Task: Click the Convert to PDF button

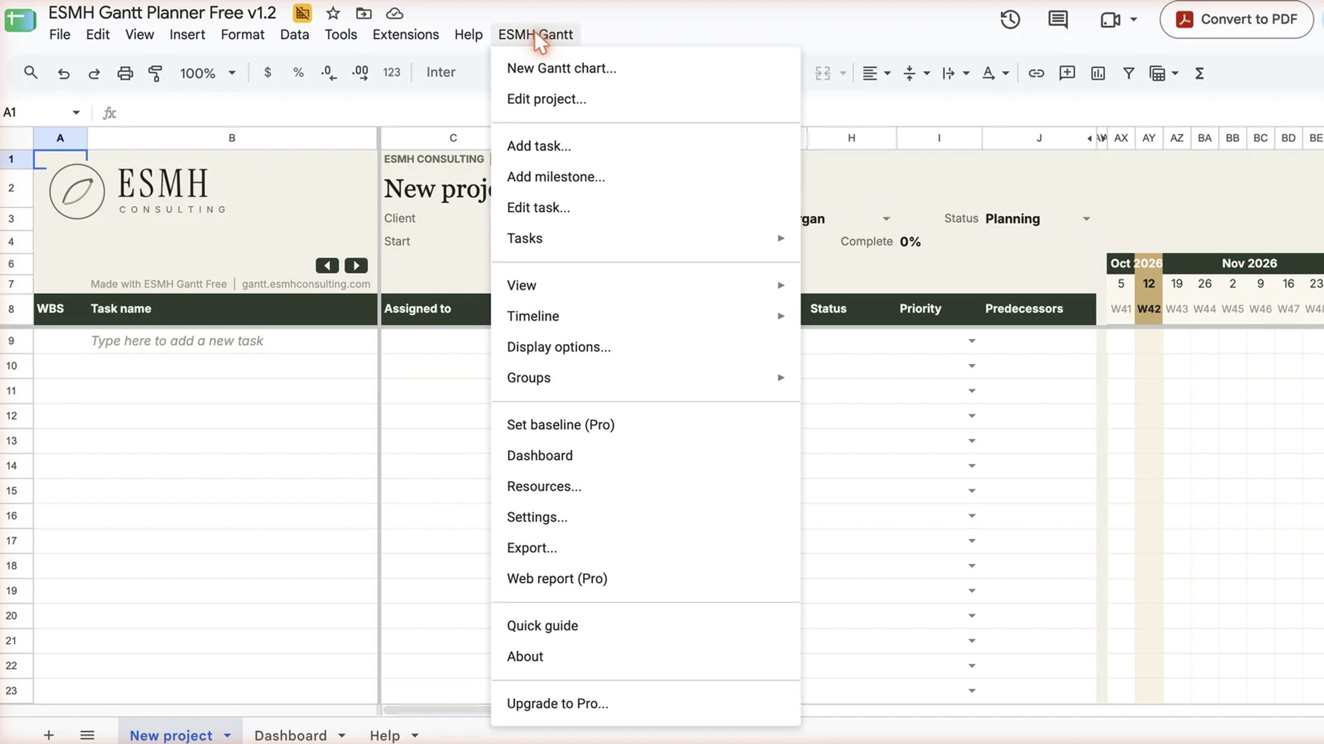Action: pyautogui.click(x=1237, y=20)
